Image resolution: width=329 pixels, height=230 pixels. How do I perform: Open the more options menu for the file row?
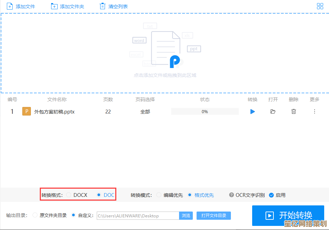click(314, 111)
